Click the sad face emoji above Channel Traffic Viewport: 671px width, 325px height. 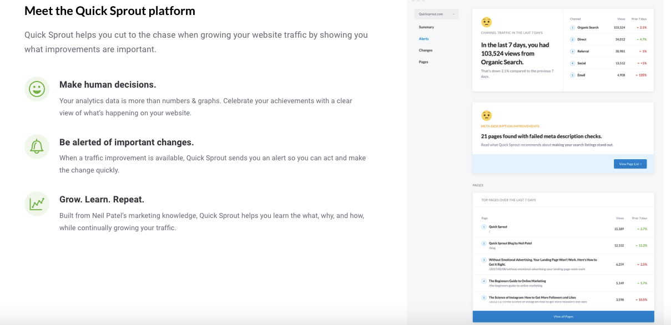pyautogui.click(x=487, y=22)
